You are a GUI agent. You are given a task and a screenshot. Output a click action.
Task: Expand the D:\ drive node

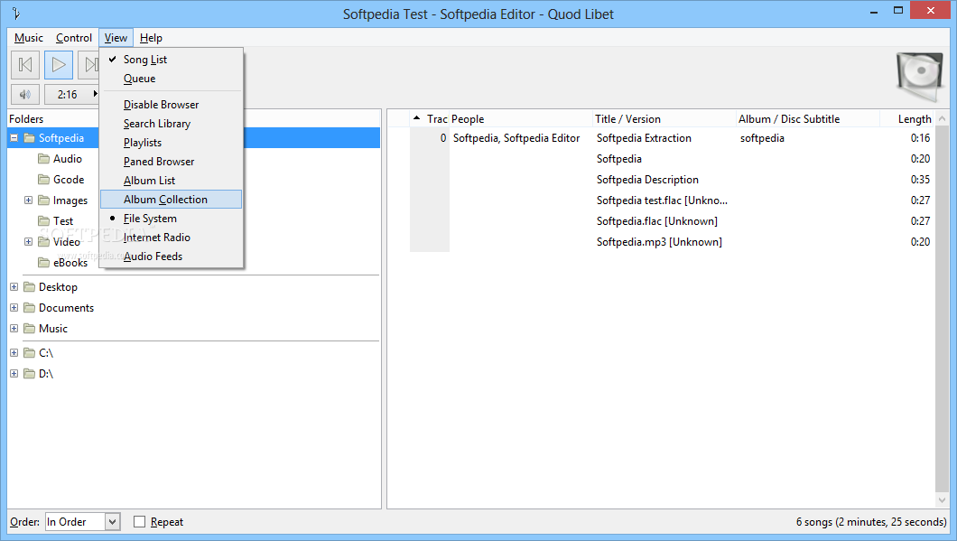pyautogui.click(x=14, y=374)
